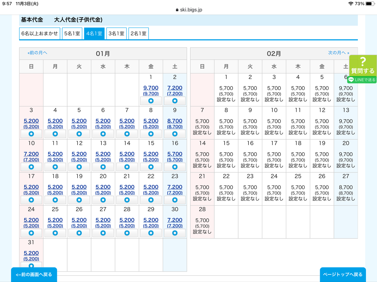Click 8,700 price on February 27
The image size is (377, 282).
click(x=346, y=187)
